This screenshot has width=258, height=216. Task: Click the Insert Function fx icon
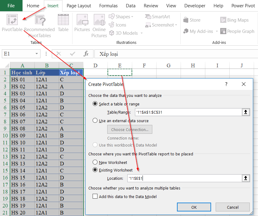click(86, 54)
